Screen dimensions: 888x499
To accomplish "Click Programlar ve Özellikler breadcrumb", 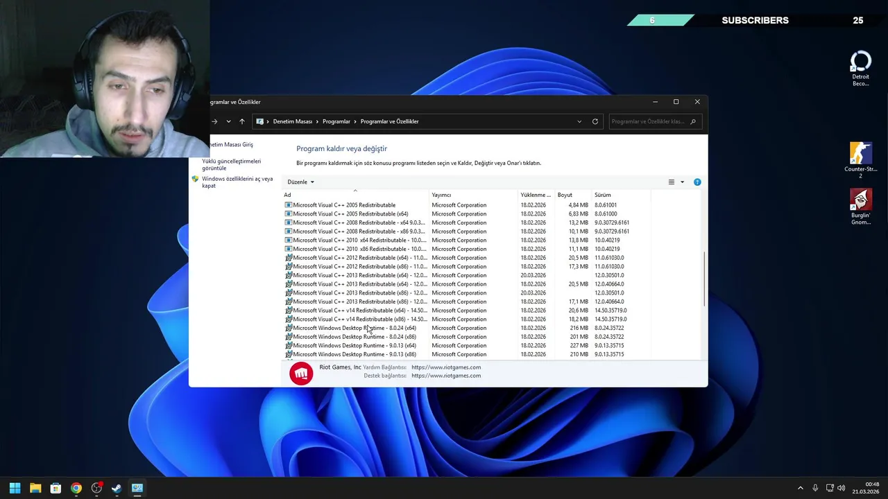I will pos(389,121).
